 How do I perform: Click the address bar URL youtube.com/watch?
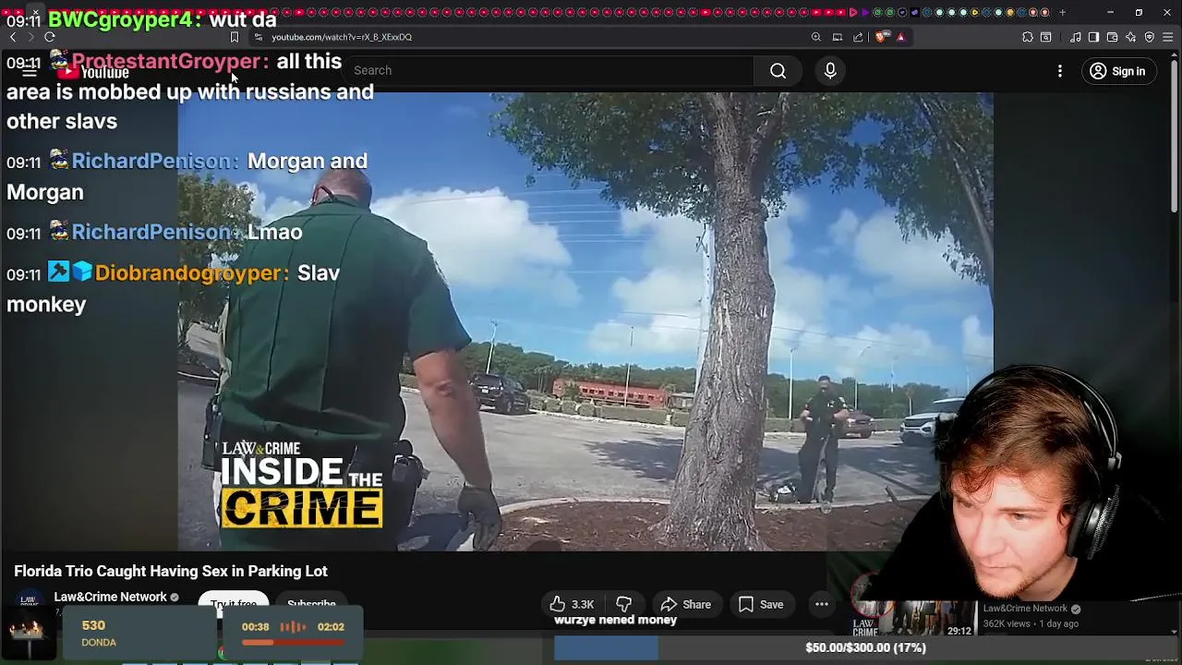pyautogui.click(x=342, y=37)
